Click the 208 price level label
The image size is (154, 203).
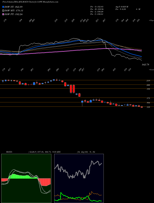(148, 85)
